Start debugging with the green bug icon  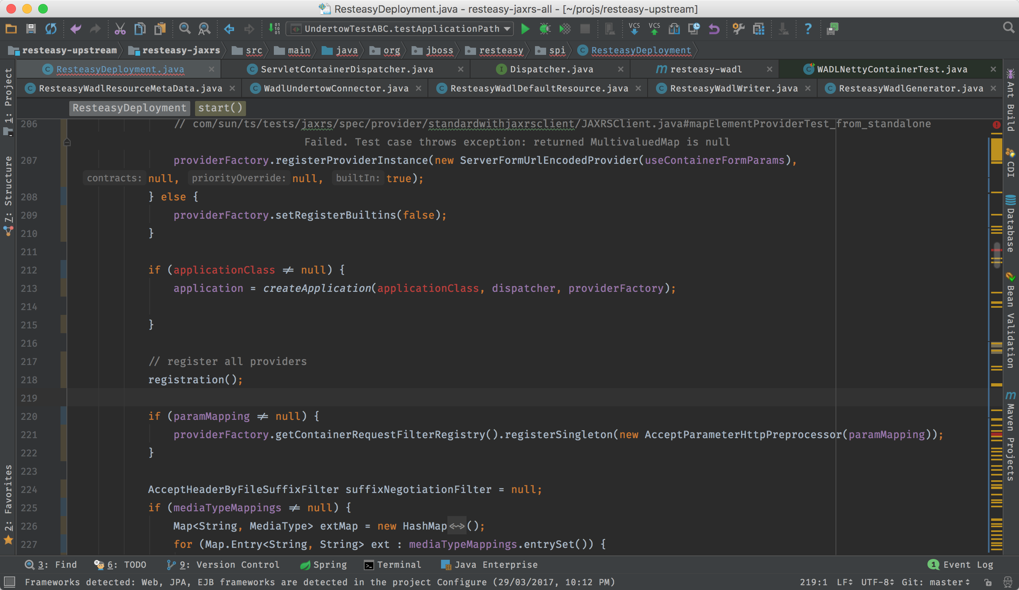click(x=545, y=29)
